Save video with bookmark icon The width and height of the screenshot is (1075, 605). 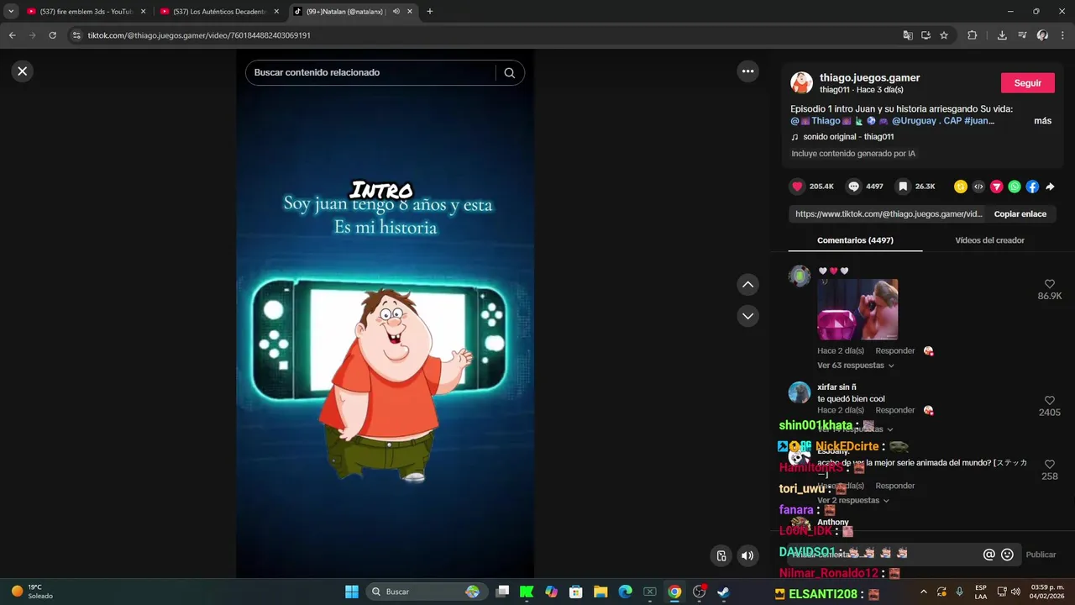coord(902,187)
